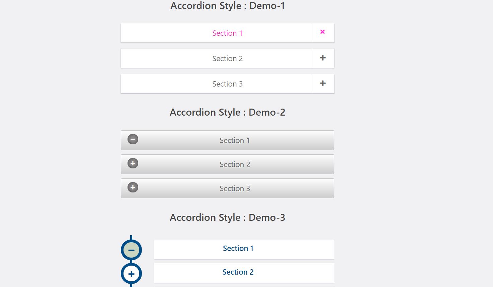The height and width of the screenshot is (287, 493).
Task: Click plus circle icon on Demo-2 Section 2
Action: 133,163
